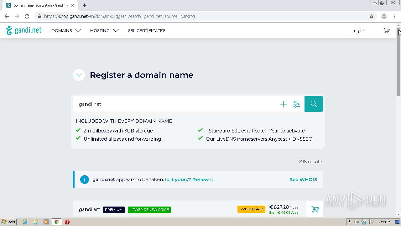
Task: Open the search filter settings icon
Action: (296, 104)
